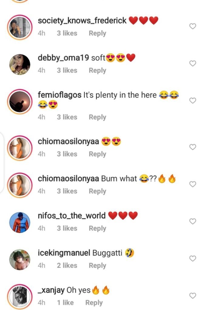Reply to icekingmanuel's Buggatti comment
Image resolution: width=209 pixels, height=310 pixels.
pos(97,265)
